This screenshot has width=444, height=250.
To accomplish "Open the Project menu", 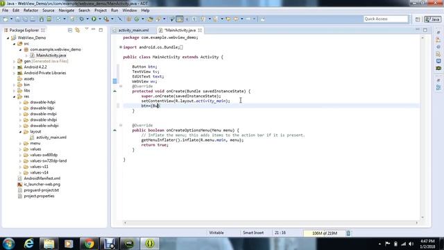I will point(101,10).
